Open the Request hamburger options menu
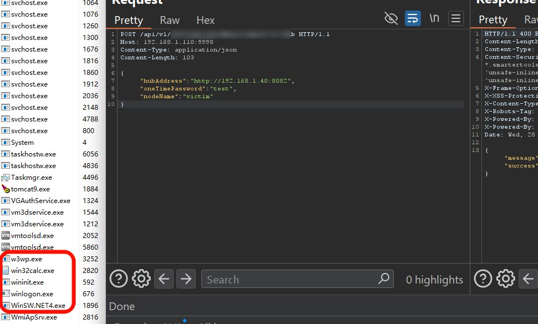The image size is (538, 324). tap(456, 18)
